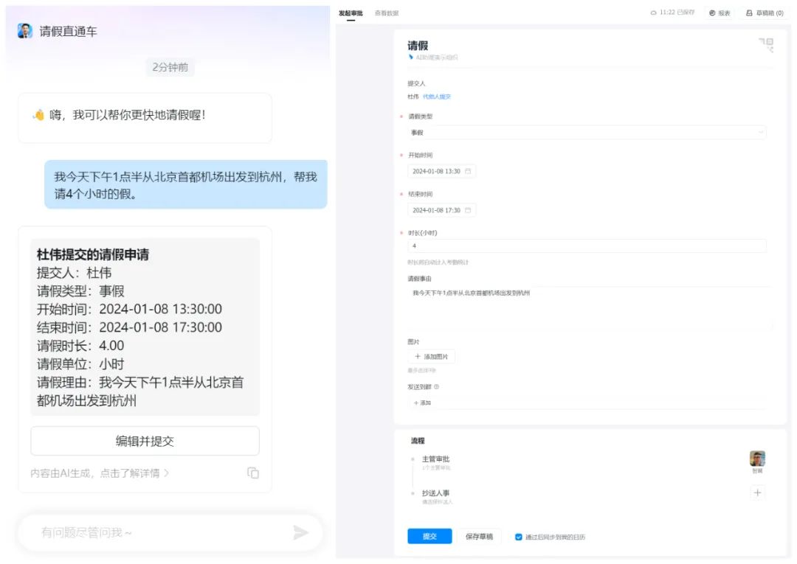
Task: Click the 请假直通车 assistant avatar
Action: [x=25, y=31]
